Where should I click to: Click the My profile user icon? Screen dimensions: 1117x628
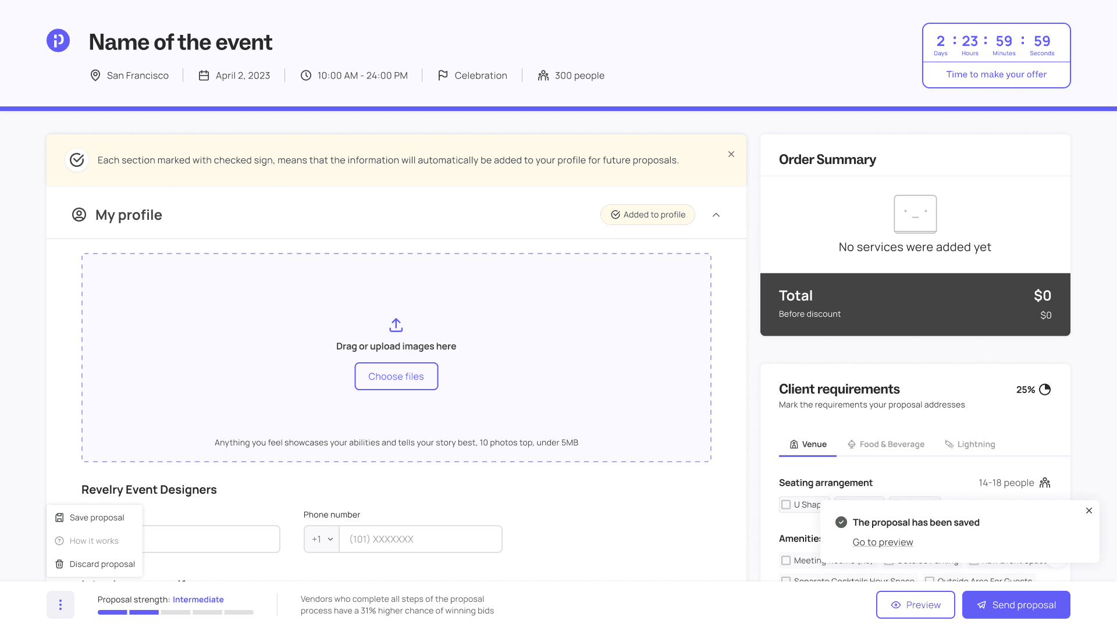[79, 215]
